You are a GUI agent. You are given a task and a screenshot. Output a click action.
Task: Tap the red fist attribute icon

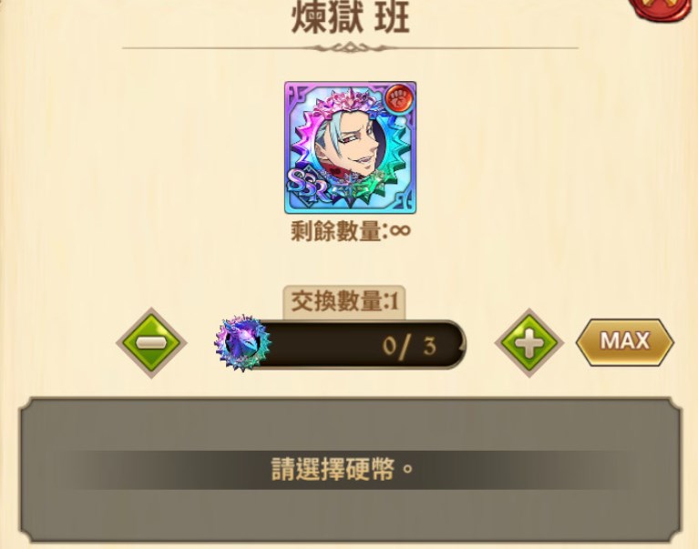click(399, 98)
